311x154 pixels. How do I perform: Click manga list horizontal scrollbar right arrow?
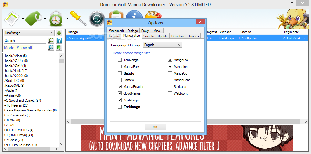coord(57,149)
